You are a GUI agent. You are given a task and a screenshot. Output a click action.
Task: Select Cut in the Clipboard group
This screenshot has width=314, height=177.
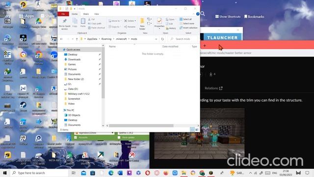click(x=92, y=19)
